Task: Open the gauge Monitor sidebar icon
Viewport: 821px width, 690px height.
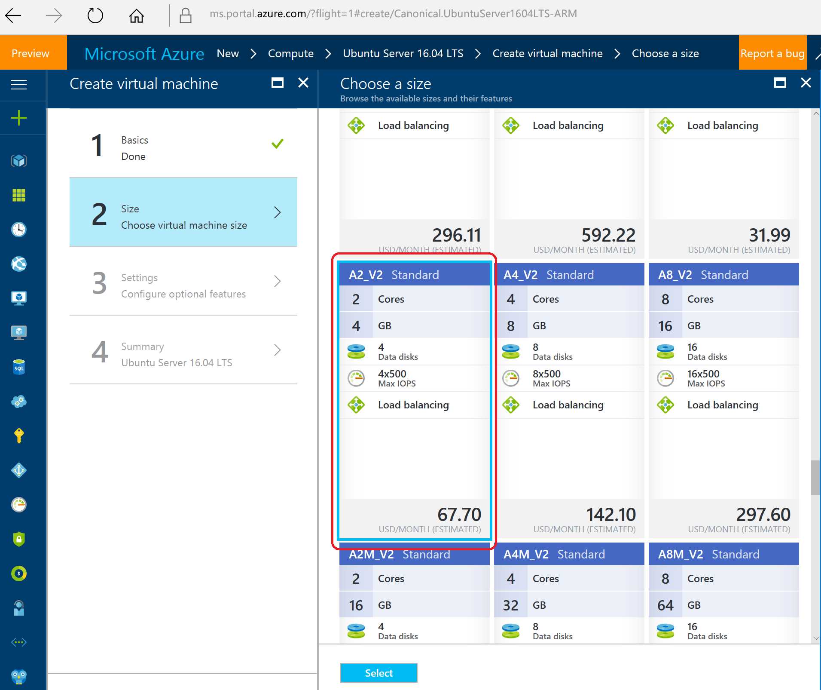Action: 19,505
